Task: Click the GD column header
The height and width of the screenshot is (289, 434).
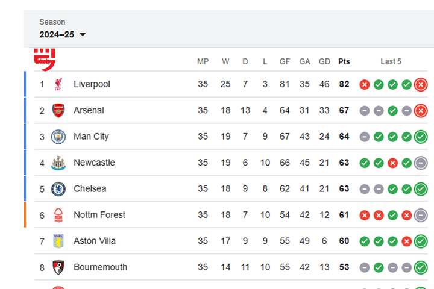Action: 324,61
